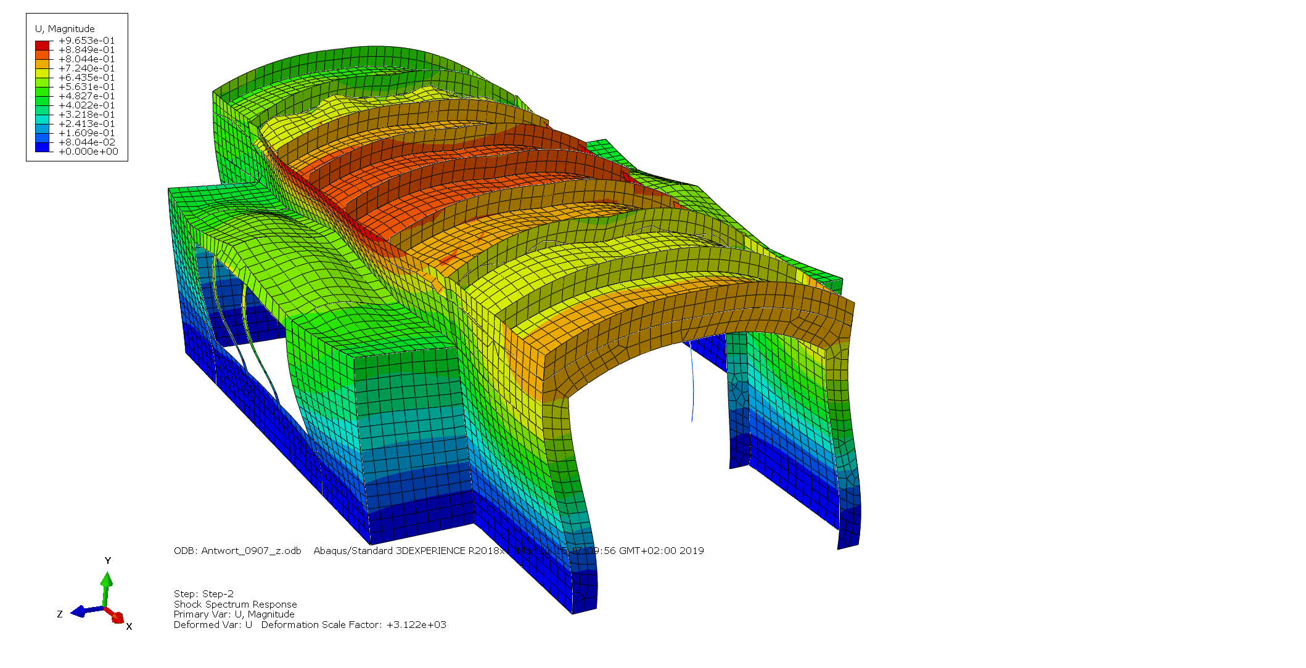Screen dimensions: 1306x668
Task: Select the thin blue wire under the arch
Action: (x=693, y=385)
